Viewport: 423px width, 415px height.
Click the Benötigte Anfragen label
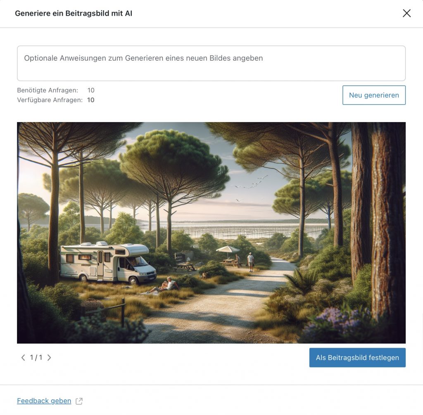pyautogui.click(x=48, y=90)
